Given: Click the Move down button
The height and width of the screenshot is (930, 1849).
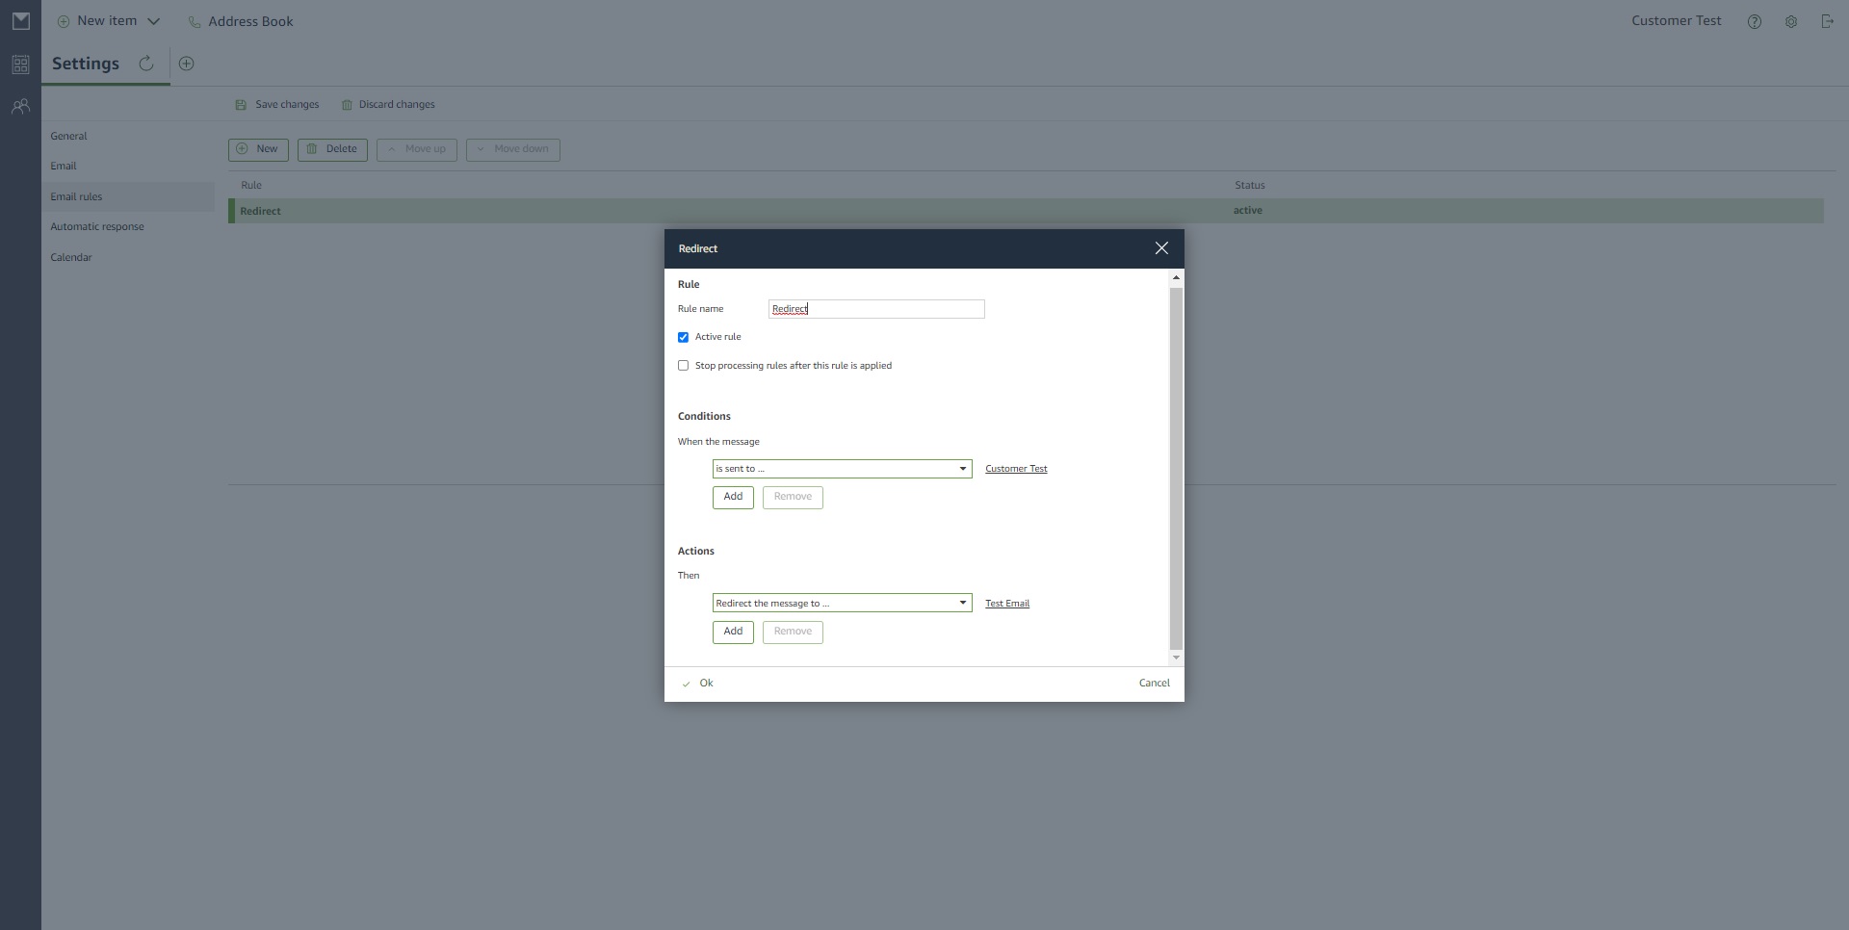Looking at the screenshot, I should click(x=513, y=149).
